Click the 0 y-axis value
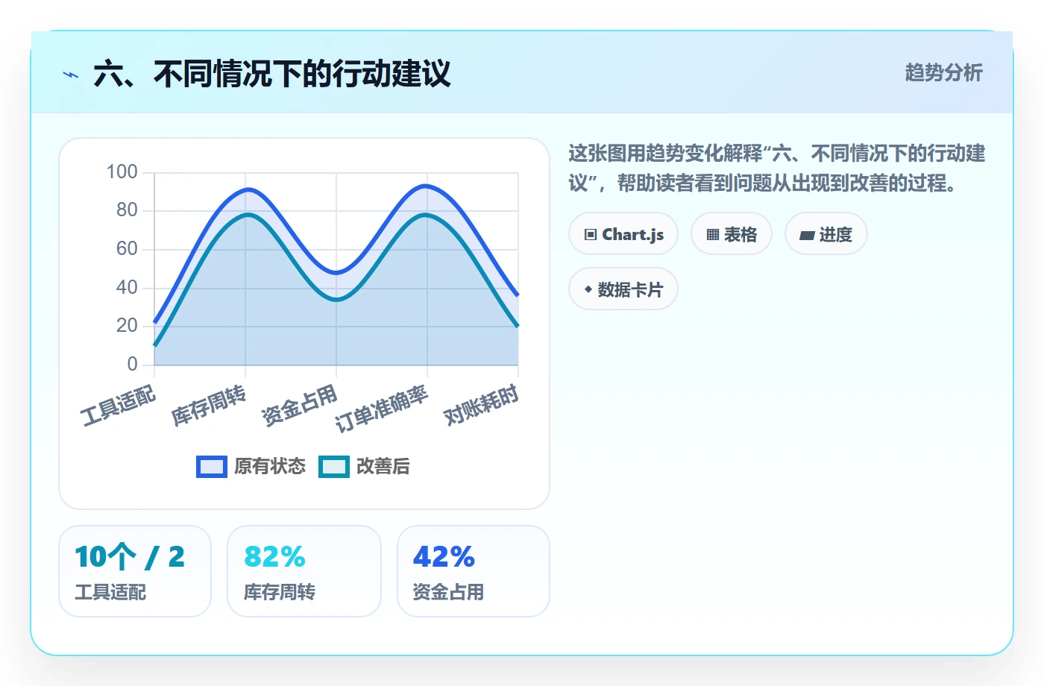Viewport: 1044px width, 686px height. coord(133,364)
